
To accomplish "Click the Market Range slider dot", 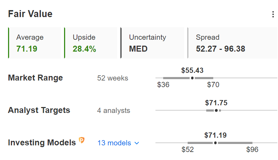I will coord(192,78).
